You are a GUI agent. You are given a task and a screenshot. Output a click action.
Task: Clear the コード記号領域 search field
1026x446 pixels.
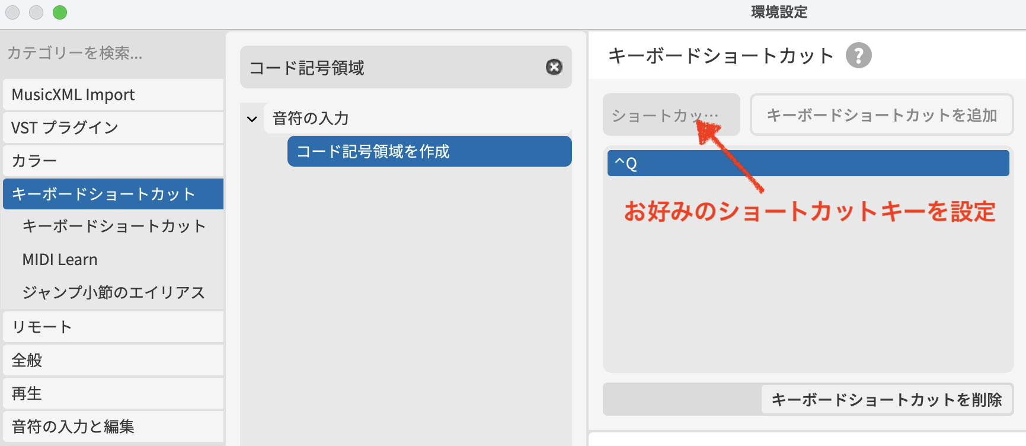(x=554, y=67)
